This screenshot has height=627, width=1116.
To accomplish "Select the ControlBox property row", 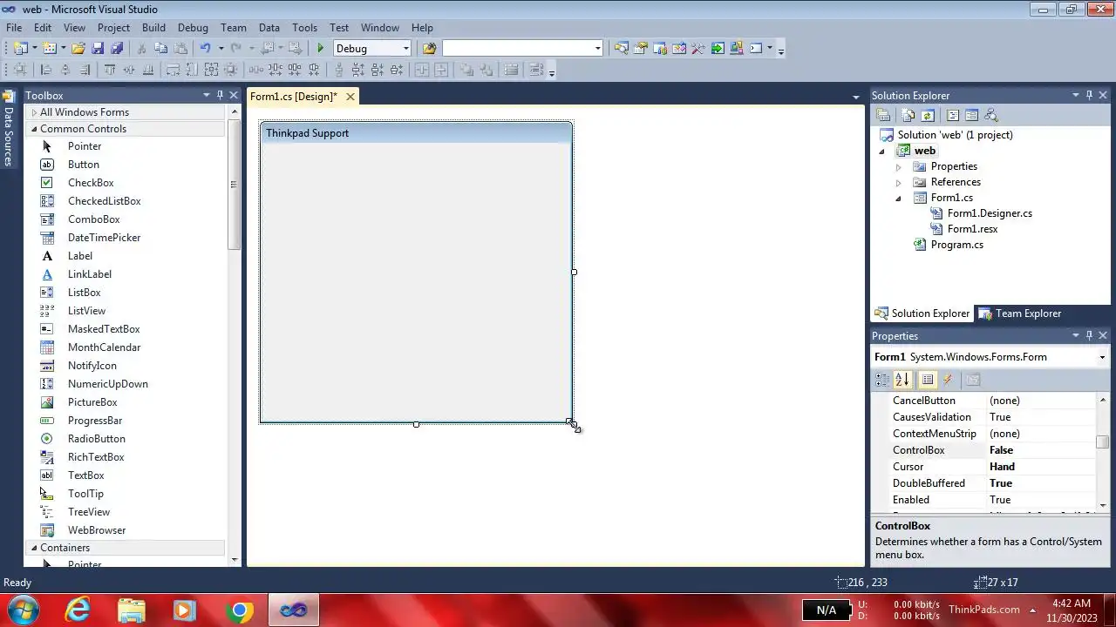I will tap(992, 450).
